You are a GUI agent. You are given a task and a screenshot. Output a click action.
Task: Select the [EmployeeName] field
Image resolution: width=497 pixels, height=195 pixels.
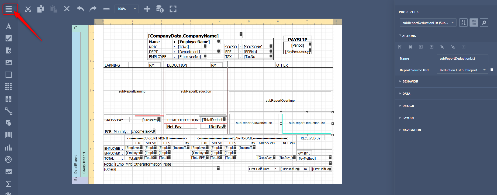point(199,42)
